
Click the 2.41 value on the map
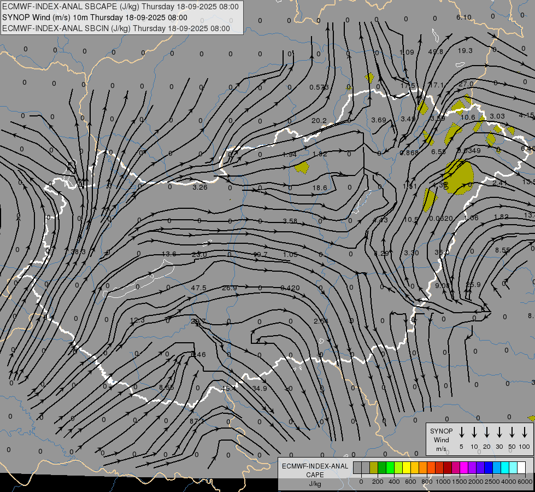500,183
